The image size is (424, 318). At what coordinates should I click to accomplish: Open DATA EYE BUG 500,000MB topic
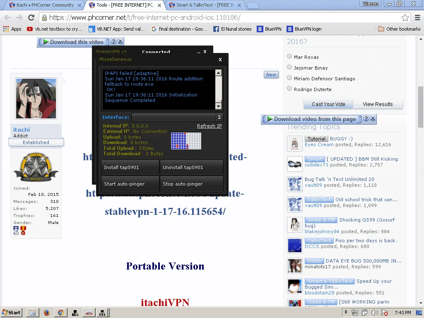pos(364,261)
